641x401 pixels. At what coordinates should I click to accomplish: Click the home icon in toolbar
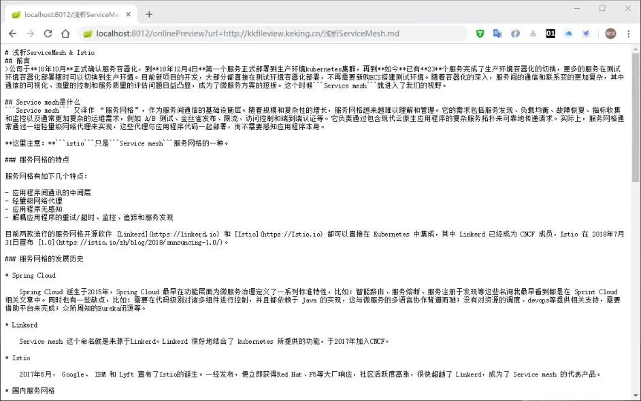[64, 33]
